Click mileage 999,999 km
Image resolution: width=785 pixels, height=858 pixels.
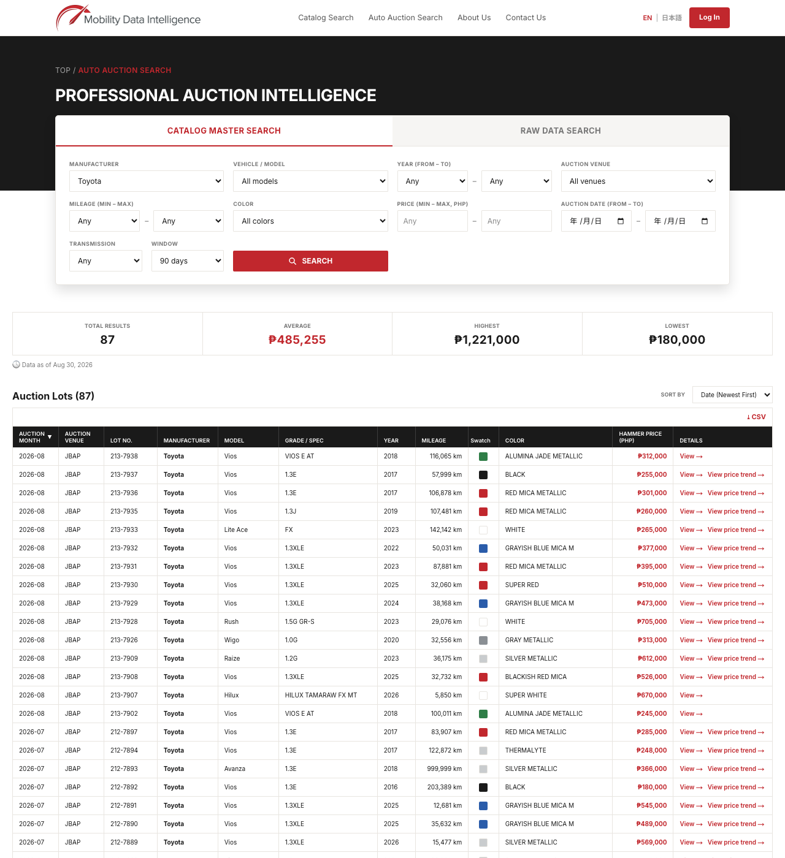pyautogui.click(x=445, y=769)
